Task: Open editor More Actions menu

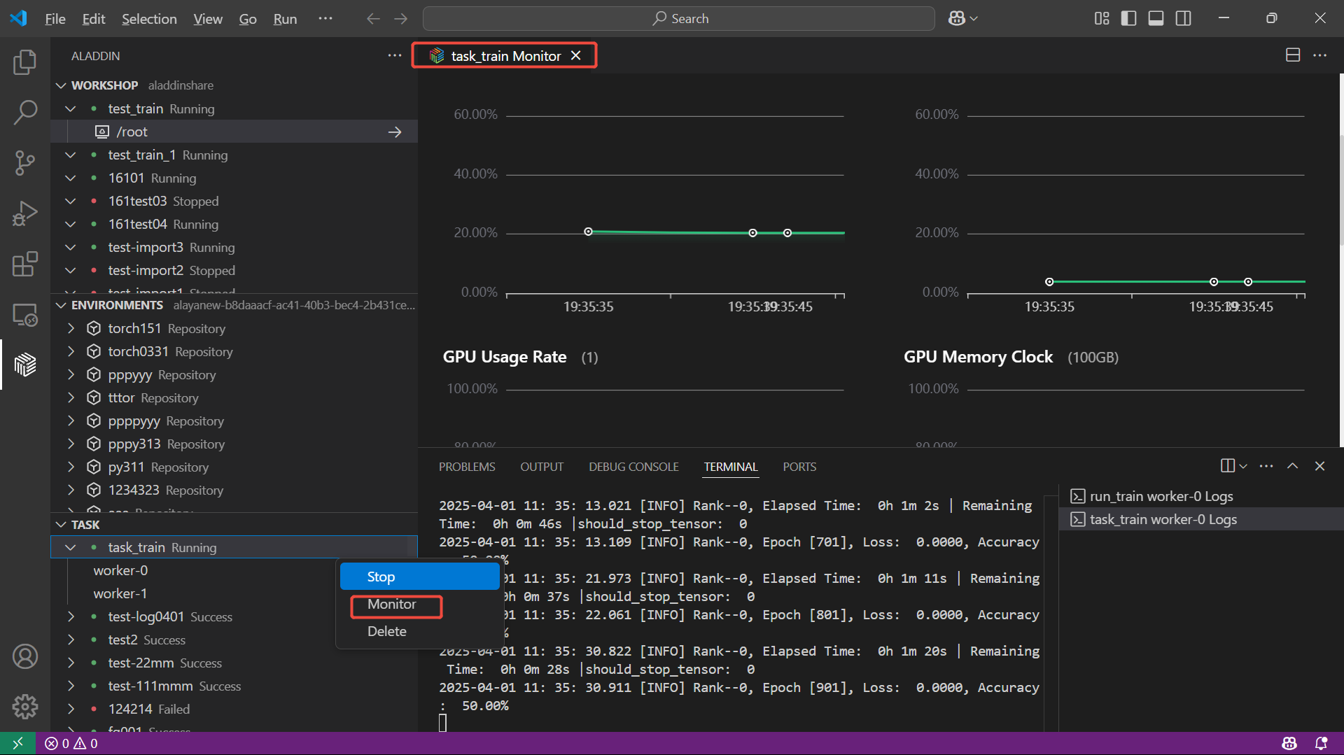Action: (1319, 55)
